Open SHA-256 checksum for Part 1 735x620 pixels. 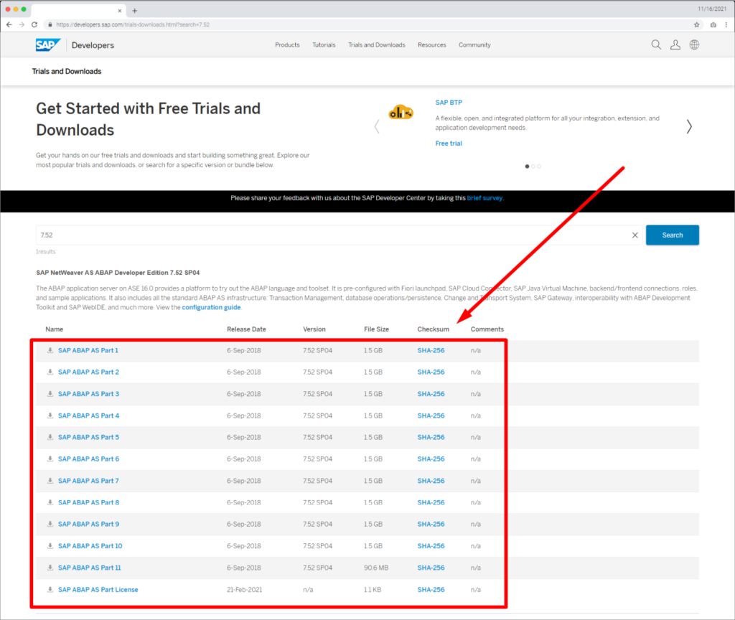point(431,350)
